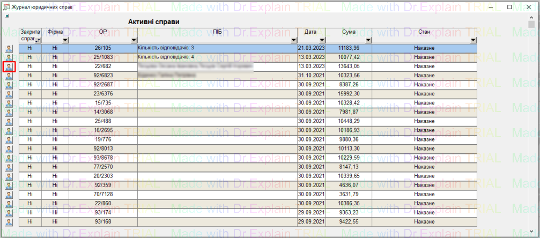Toggle sort on 'Закрита справа' column
Screen dimensions: 540x238
click(x=38, y=40)
